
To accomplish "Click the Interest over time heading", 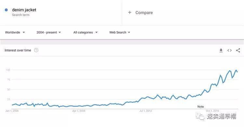I will [x=18, y=50].
